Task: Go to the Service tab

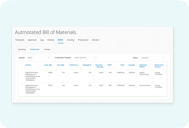Action: 95,40
